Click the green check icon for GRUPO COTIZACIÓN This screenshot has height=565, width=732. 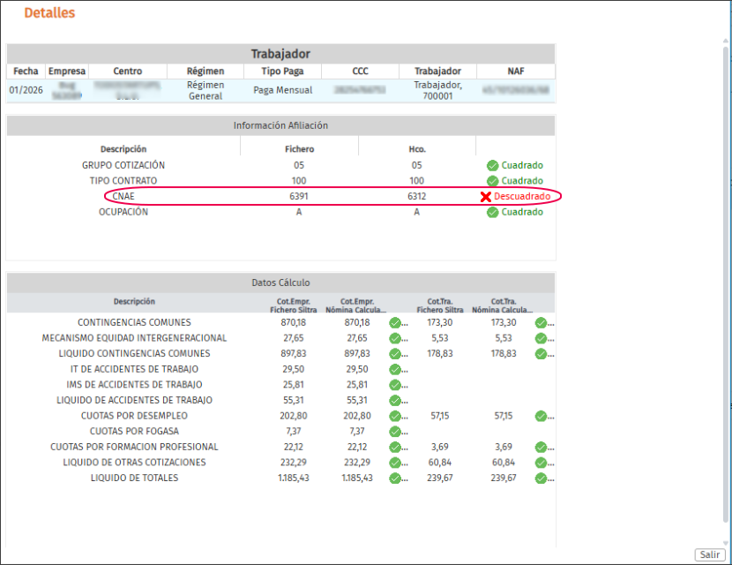coord(492,165)
